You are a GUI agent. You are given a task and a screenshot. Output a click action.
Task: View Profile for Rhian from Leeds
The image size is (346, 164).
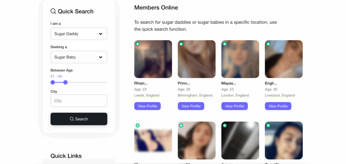(x=147, y=106)
